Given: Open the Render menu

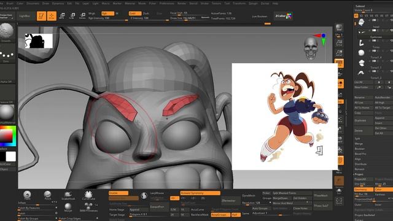Looking at the screenshot, I should (182, 3).
